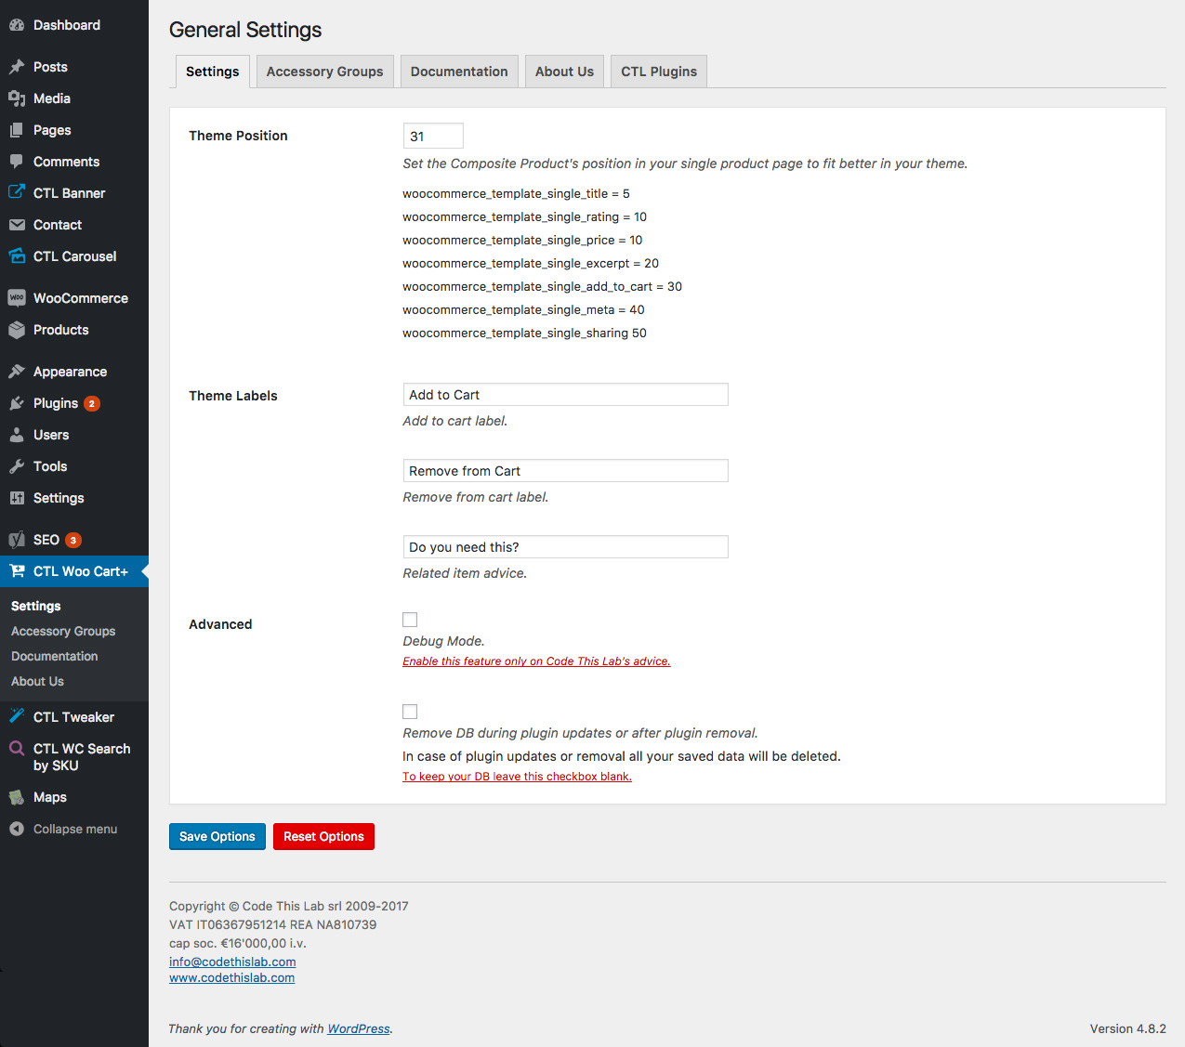This screenshot has width=1185, height=1047.
Task: Click the 'Do you need this?' text field
Action: (565, 547)
